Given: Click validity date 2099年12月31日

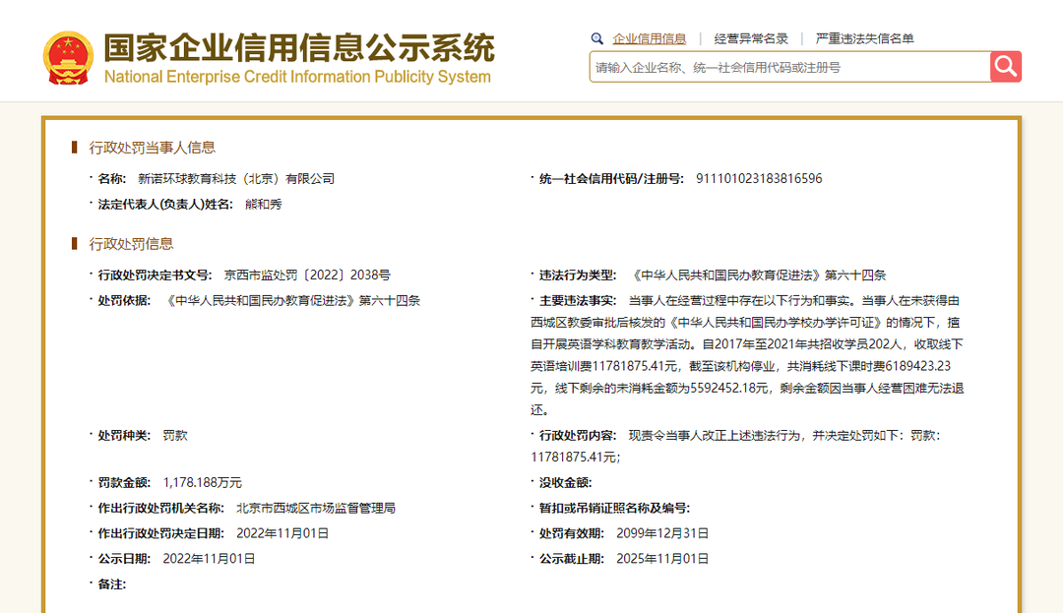Looking at the screenshot, I should point(662,533).
